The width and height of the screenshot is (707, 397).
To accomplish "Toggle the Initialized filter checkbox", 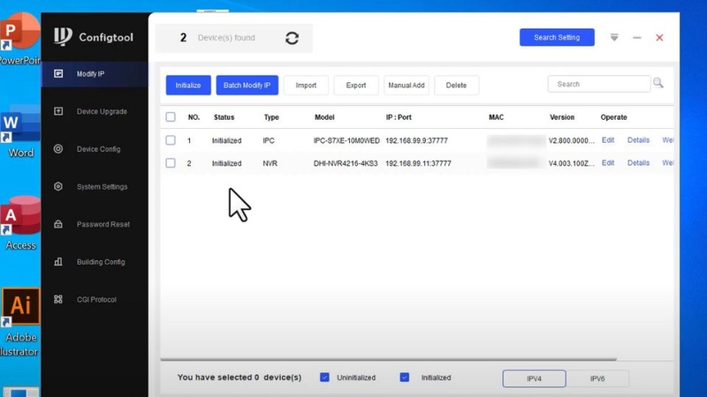I will [405, 378].
